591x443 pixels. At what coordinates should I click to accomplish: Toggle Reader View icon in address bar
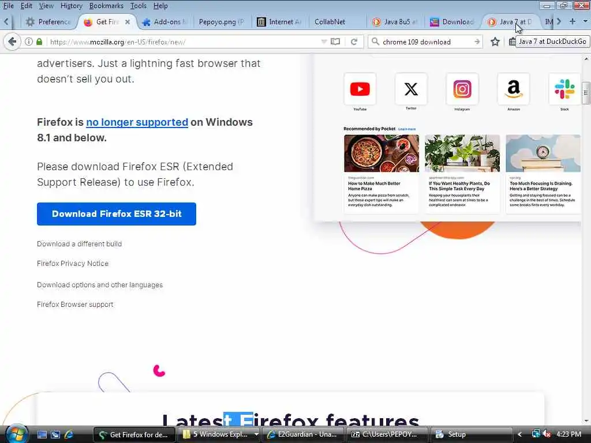(335, 42)
